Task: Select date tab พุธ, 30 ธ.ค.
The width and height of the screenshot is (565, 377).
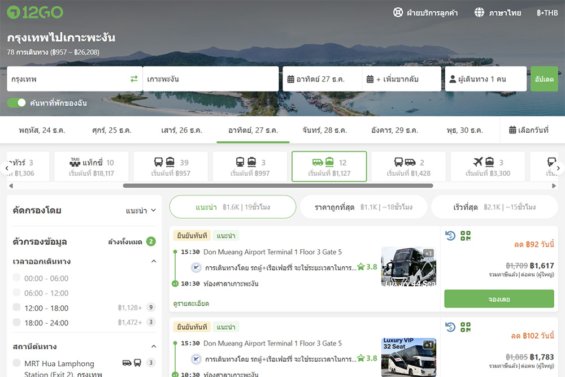Action: (464, 130)
